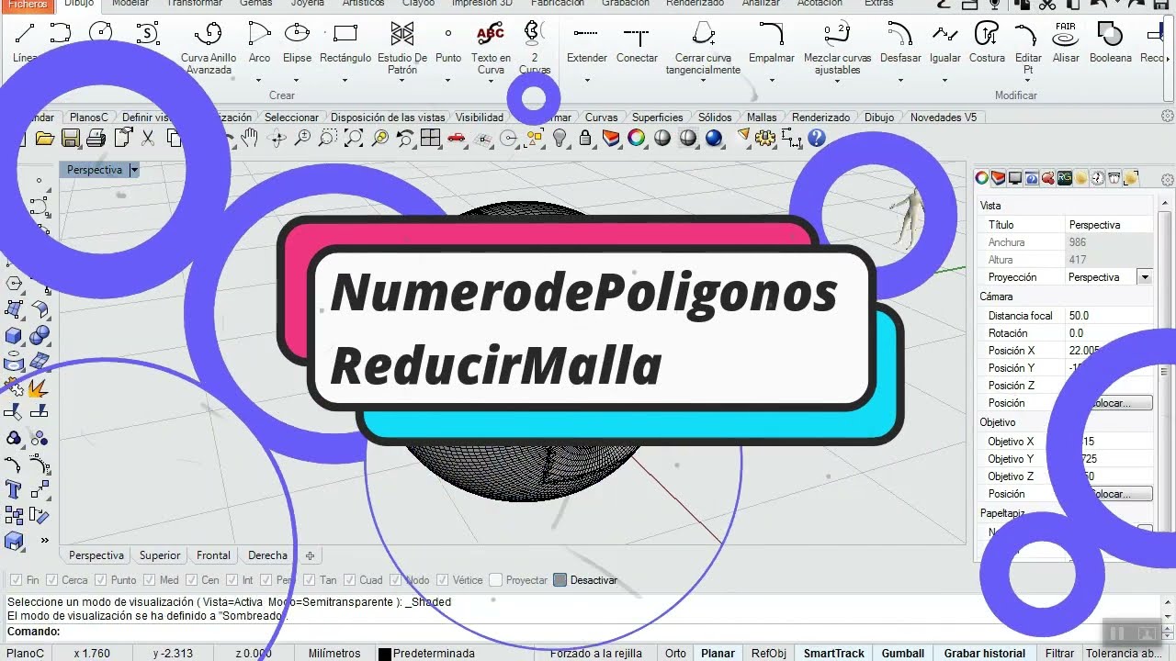Image resolution: width=1176 pixels, height=661 pixels.
Task: Open the Superficies toolbar tab
Action: pos(658,118)
